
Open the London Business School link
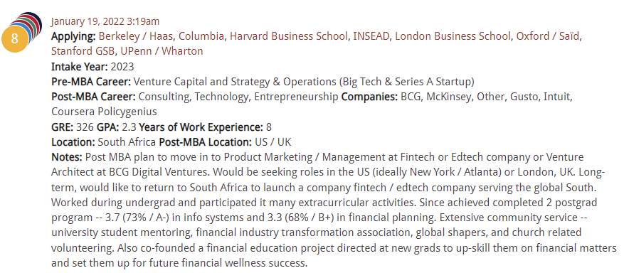tap(453, 36)
